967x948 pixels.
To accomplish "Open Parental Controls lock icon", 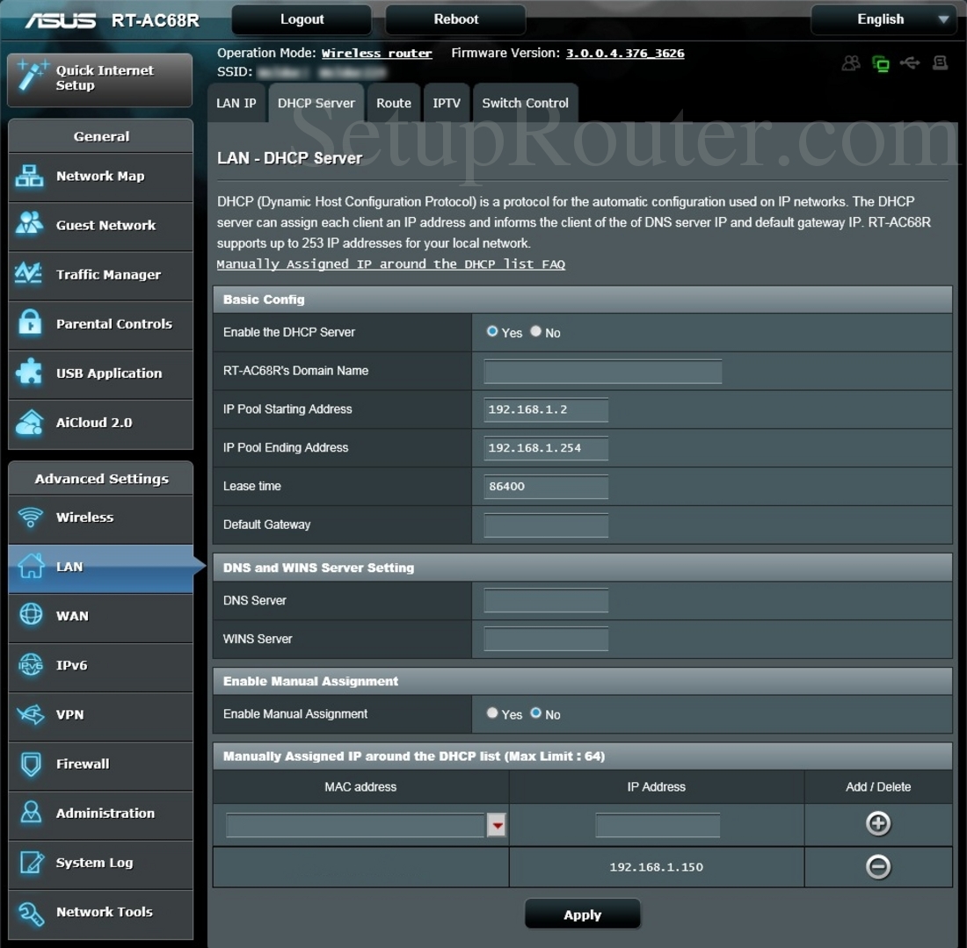I will coord(30,323).
